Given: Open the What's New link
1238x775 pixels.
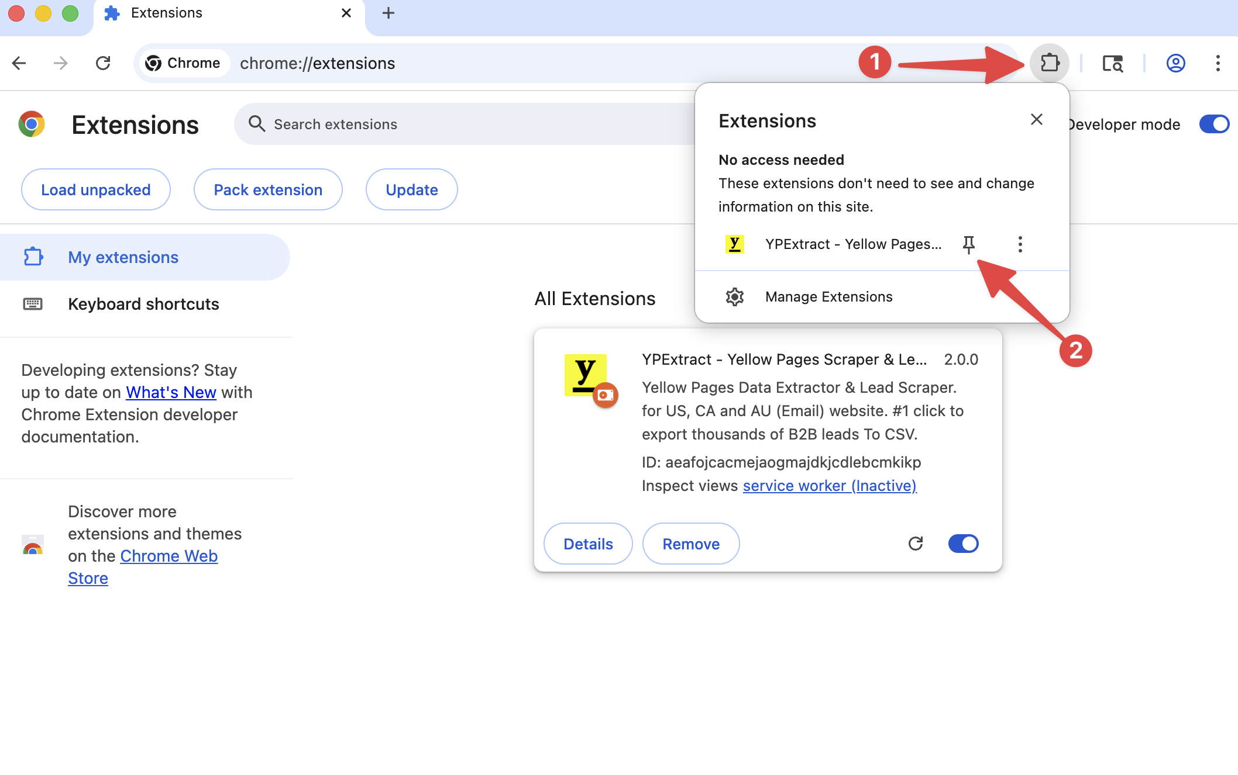Looking at the screenshot, I should click(171, 392).
